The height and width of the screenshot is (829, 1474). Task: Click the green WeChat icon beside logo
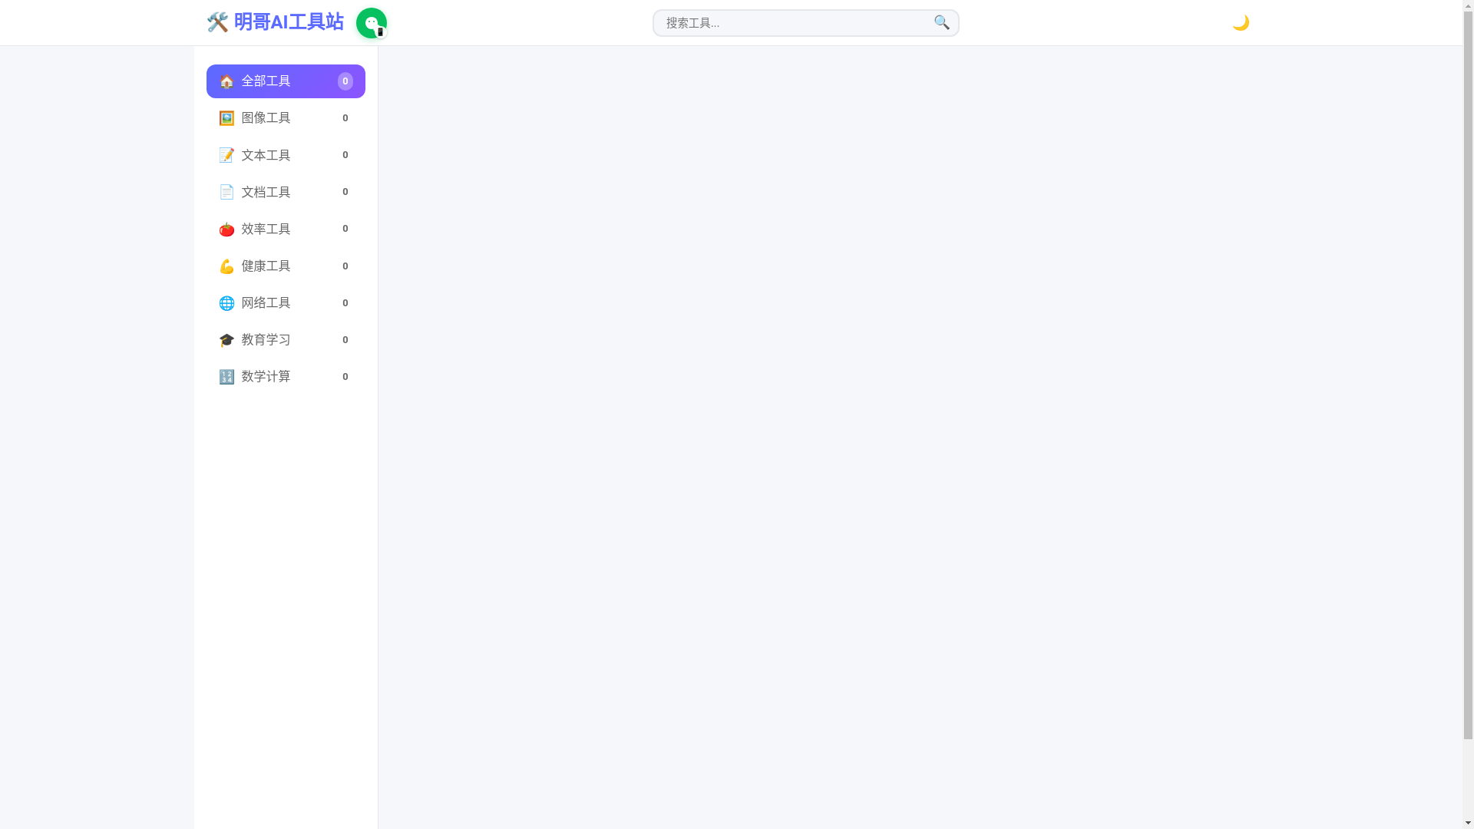coord(372,23)
